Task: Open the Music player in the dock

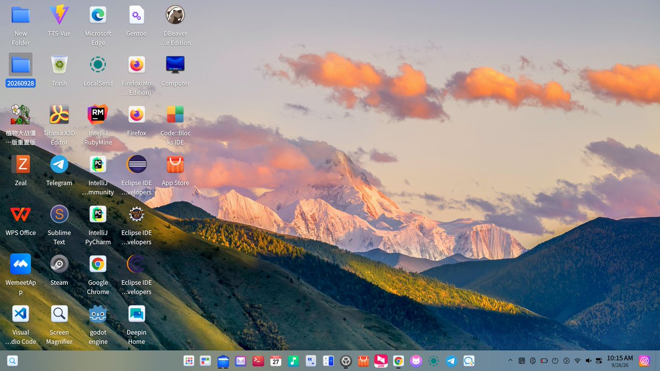Action: pyautogui.click(x=293, y=361)
